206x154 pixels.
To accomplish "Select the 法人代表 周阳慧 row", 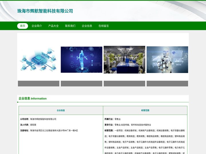I will [28, 125].
